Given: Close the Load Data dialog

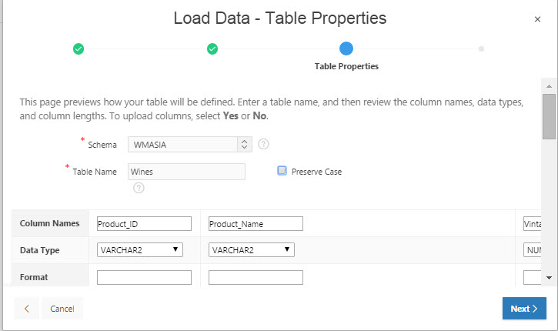Looking at the screenshot, I should [537, 19].
